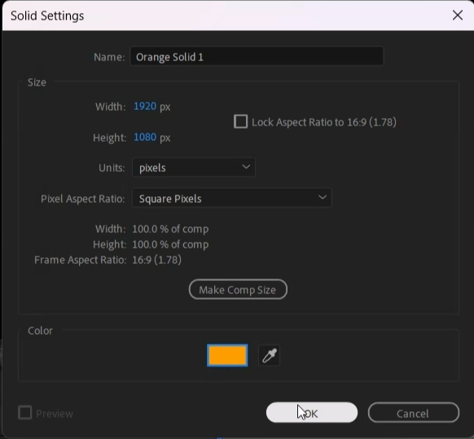
Task: Click the 'Solid Settings' title text
Action: pos(47,15)
